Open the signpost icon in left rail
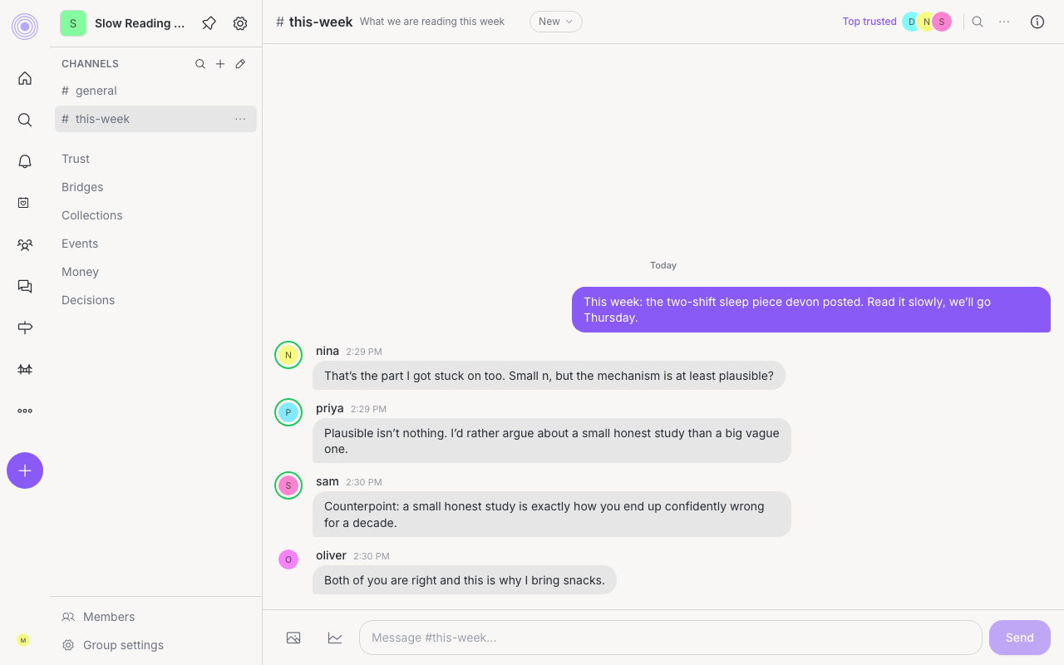Image resolution: width=1064 pixels, height=665 pixels. (25, 328)
